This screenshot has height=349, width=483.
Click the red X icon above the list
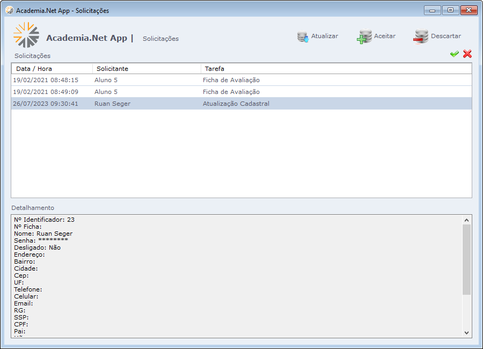(x=467, y=54)
